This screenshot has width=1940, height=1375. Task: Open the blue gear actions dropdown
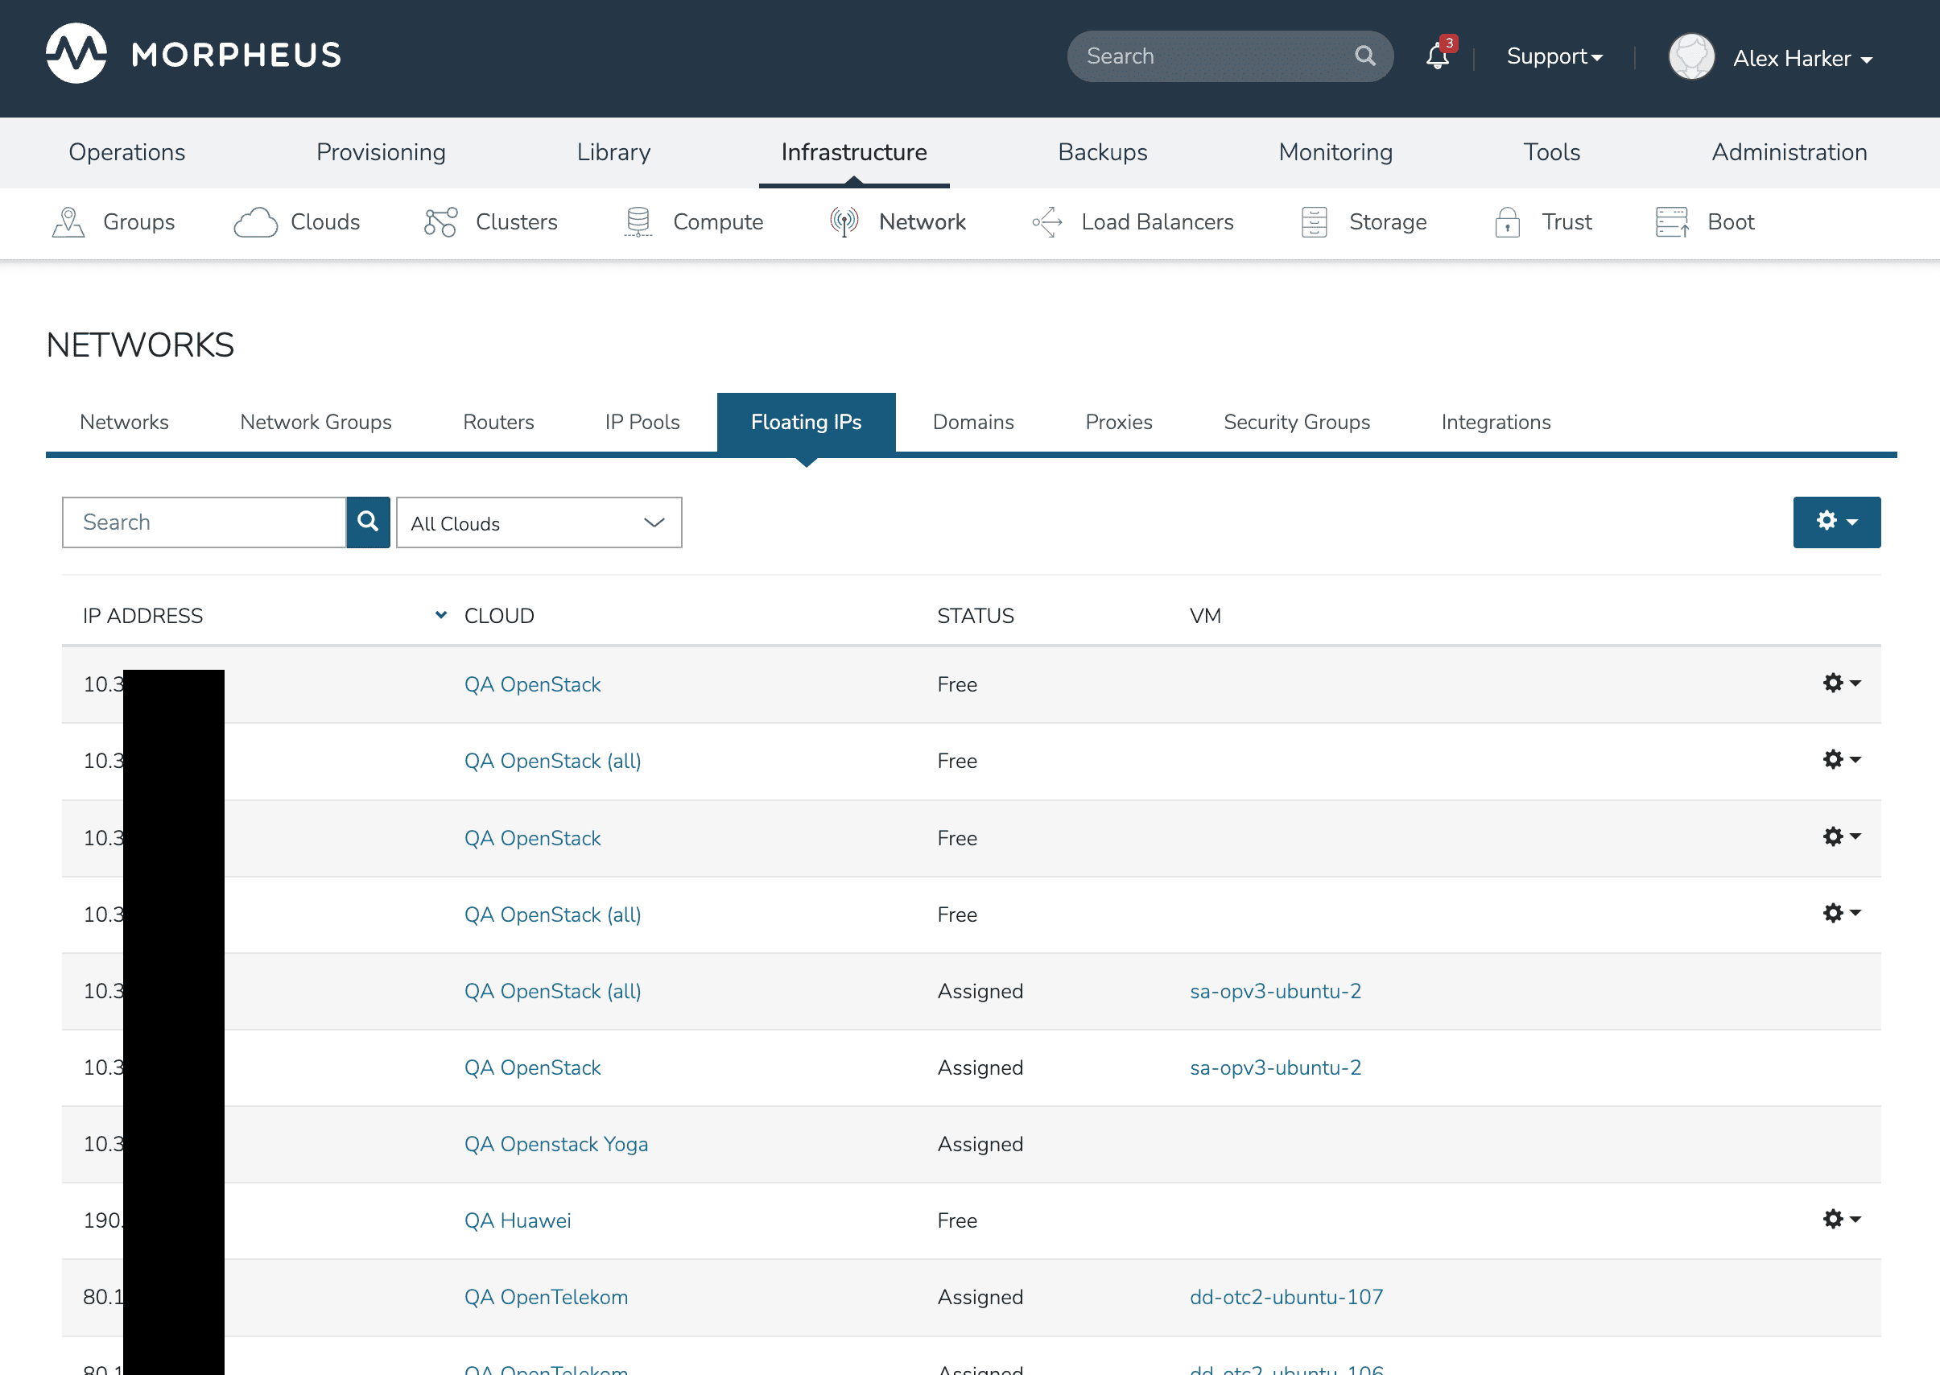pyautogui.click(x=1837, y=522)
